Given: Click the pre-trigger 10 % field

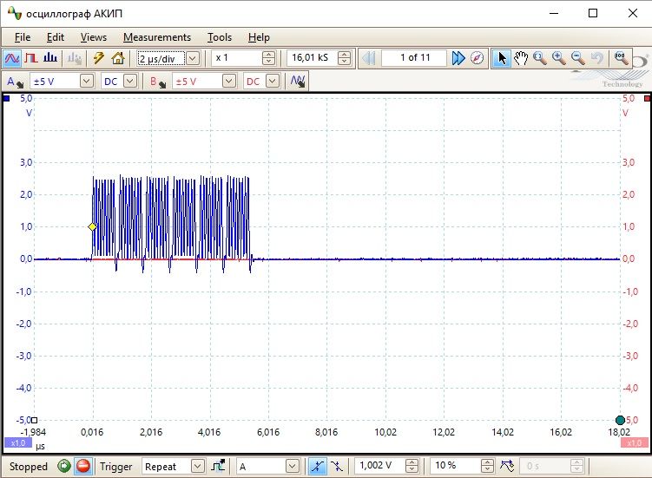Looking at the screenshot, I should tap(455, 466).
